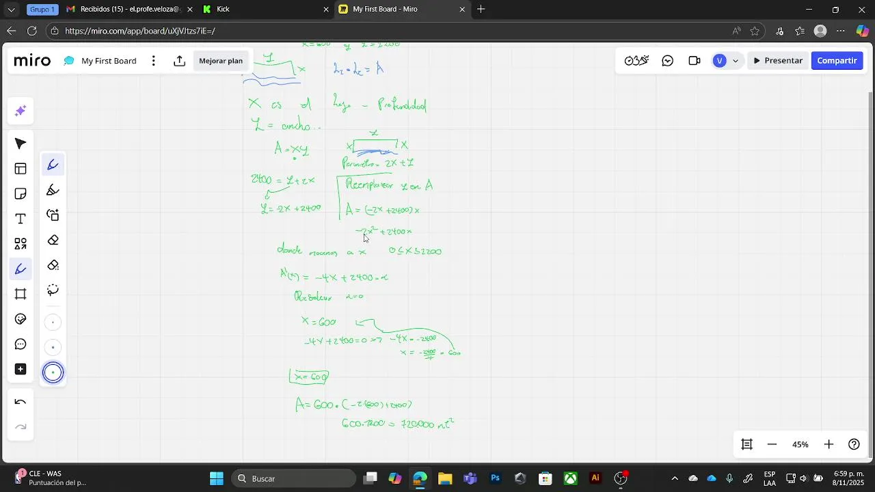Undo the last action
The image size is (875, 492).
click(21, 402)
